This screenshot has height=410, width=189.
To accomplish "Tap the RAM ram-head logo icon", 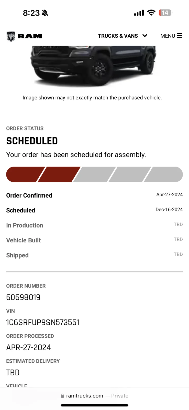I will point(11,36).
